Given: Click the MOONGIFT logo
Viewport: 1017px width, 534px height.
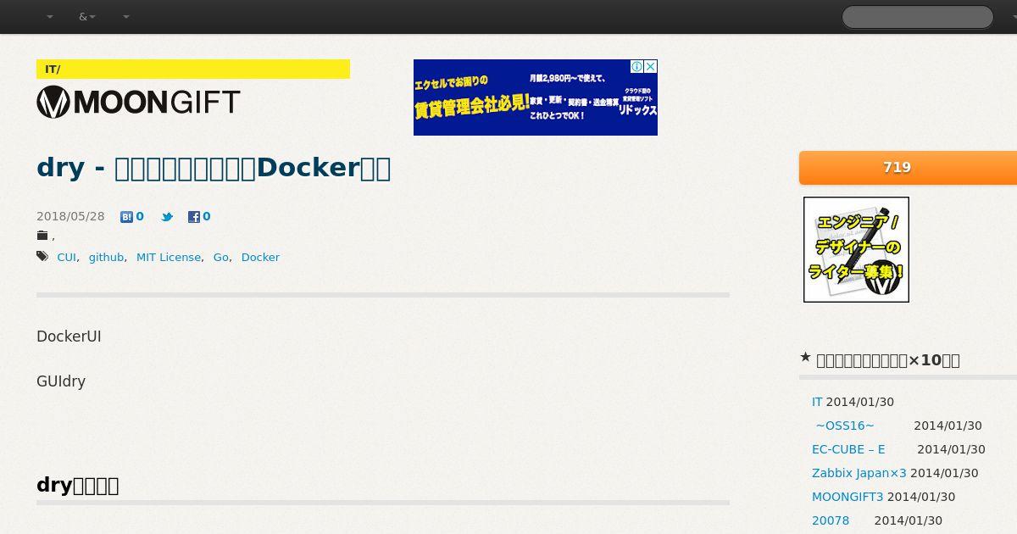Looking at the screenshot, I should click(138, 102).
